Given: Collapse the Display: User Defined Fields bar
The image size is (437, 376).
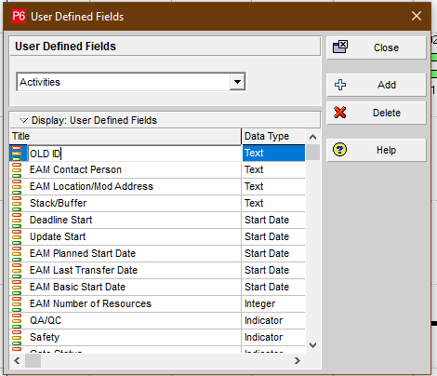Looking at the screenshot, I should pyautogui.click(x=165, y=120).
